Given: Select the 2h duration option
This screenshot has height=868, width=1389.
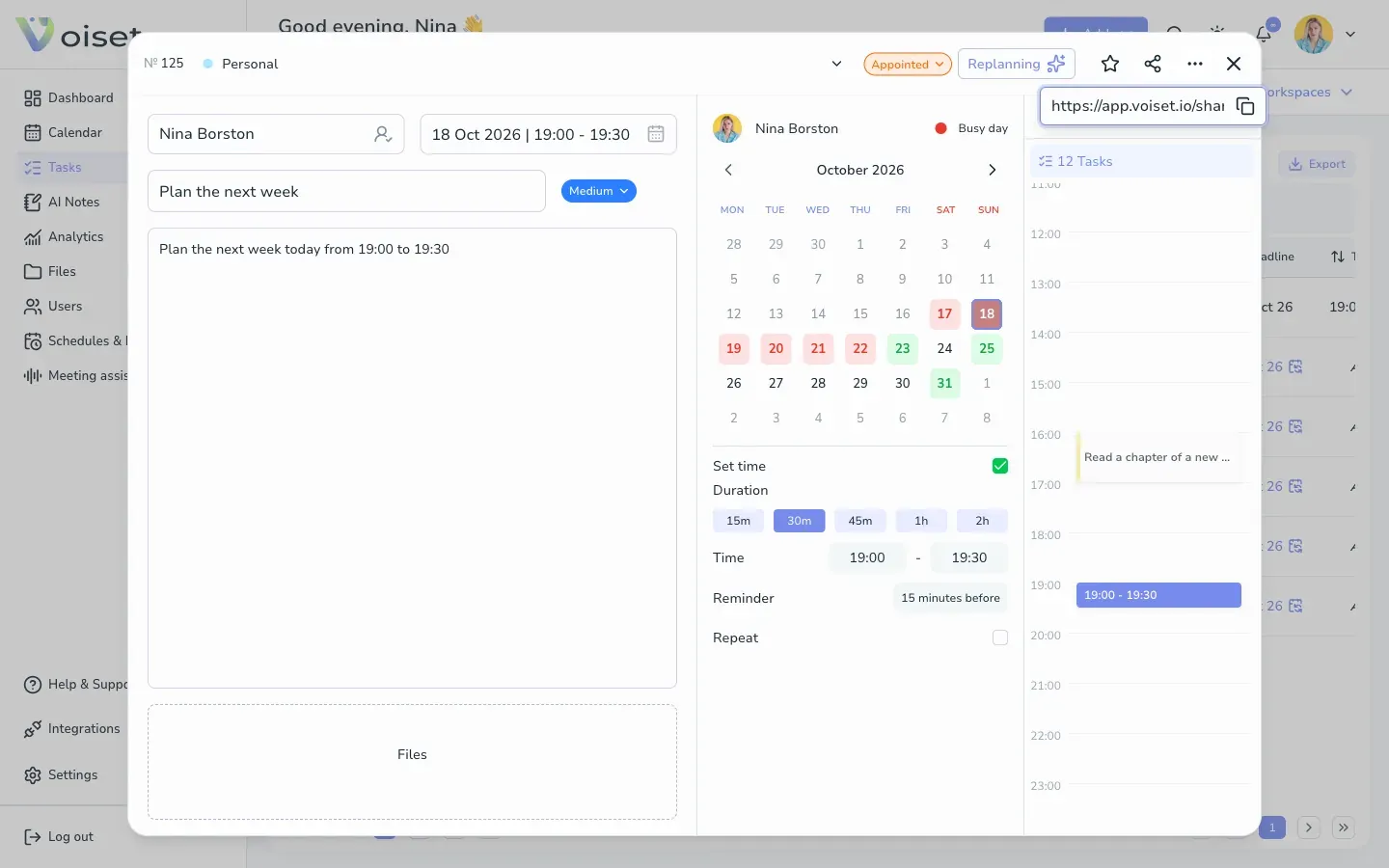Looking at the screenshot, I should click(982, 521).
